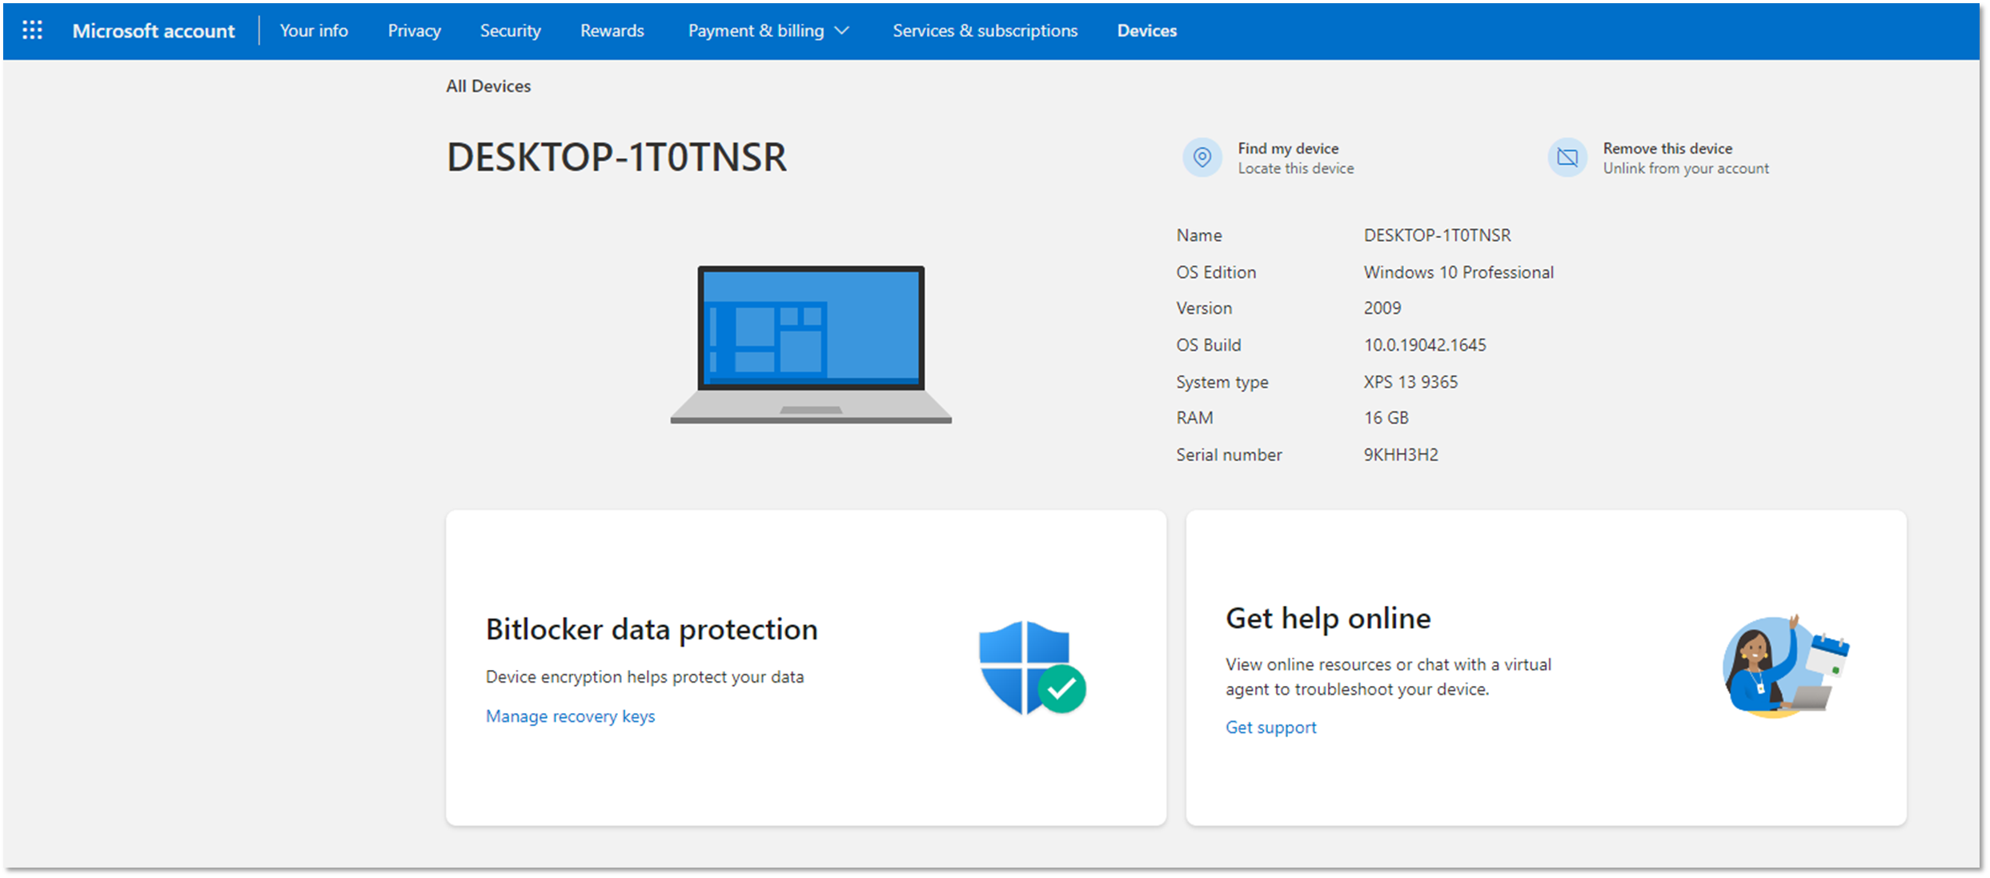Viewport: 1990px width, 878px height.
Task: Select the RAM value 16 GB
Action: (x=1386, y=418)
